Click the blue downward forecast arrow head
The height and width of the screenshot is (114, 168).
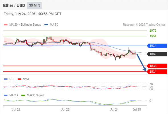tap(145, 70)
